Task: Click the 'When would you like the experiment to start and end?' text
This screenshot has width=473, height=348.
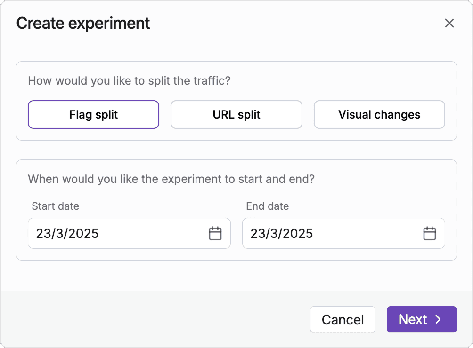Action: click(171, 179)
